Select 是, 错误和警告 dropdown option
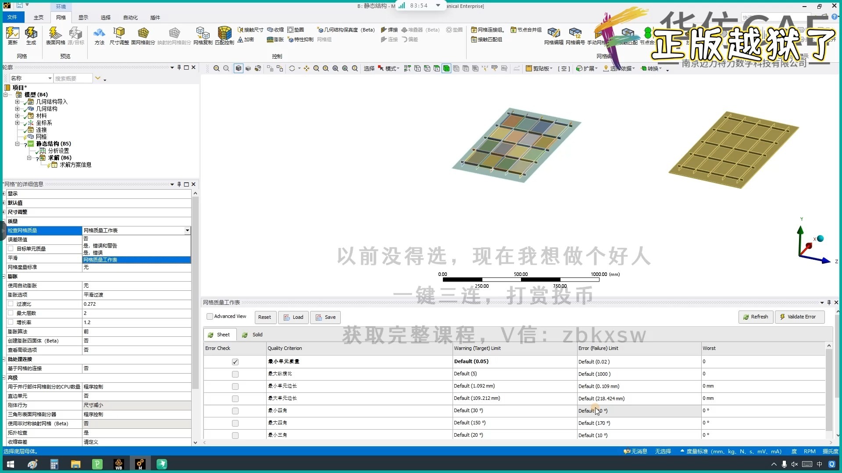This screenshot has height=473, width=842. pos(100,246)
